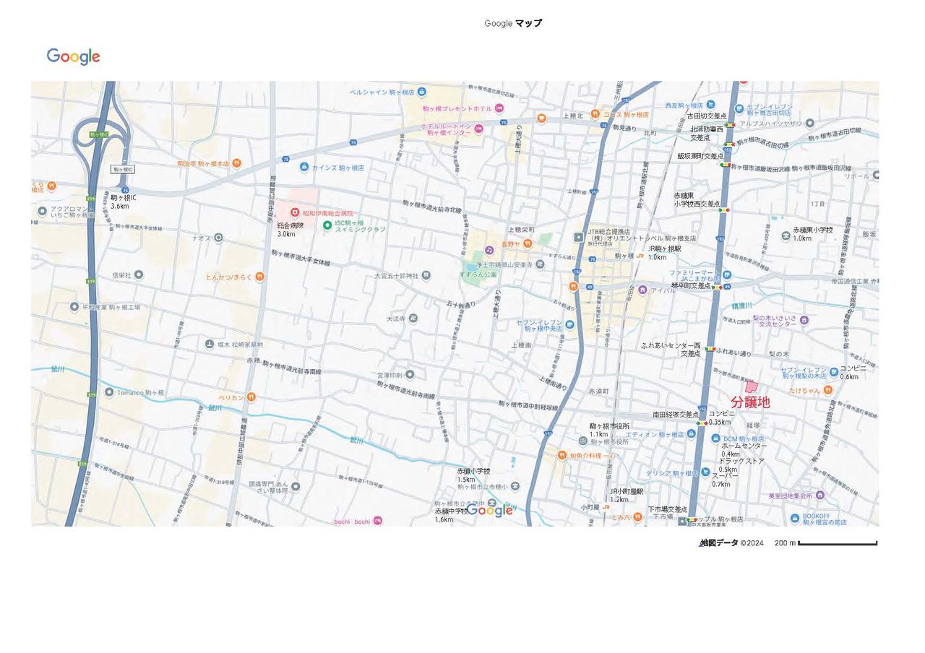
Task: Click the JR駒ヶ根駅 1.0km label
Action: pyautogui.click(x=664, y=253)
